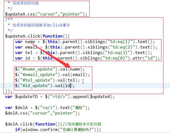The width and height of the screenshot is (170, 133).
Task: Click the line declaring var tel
Action: click(84, 53)
